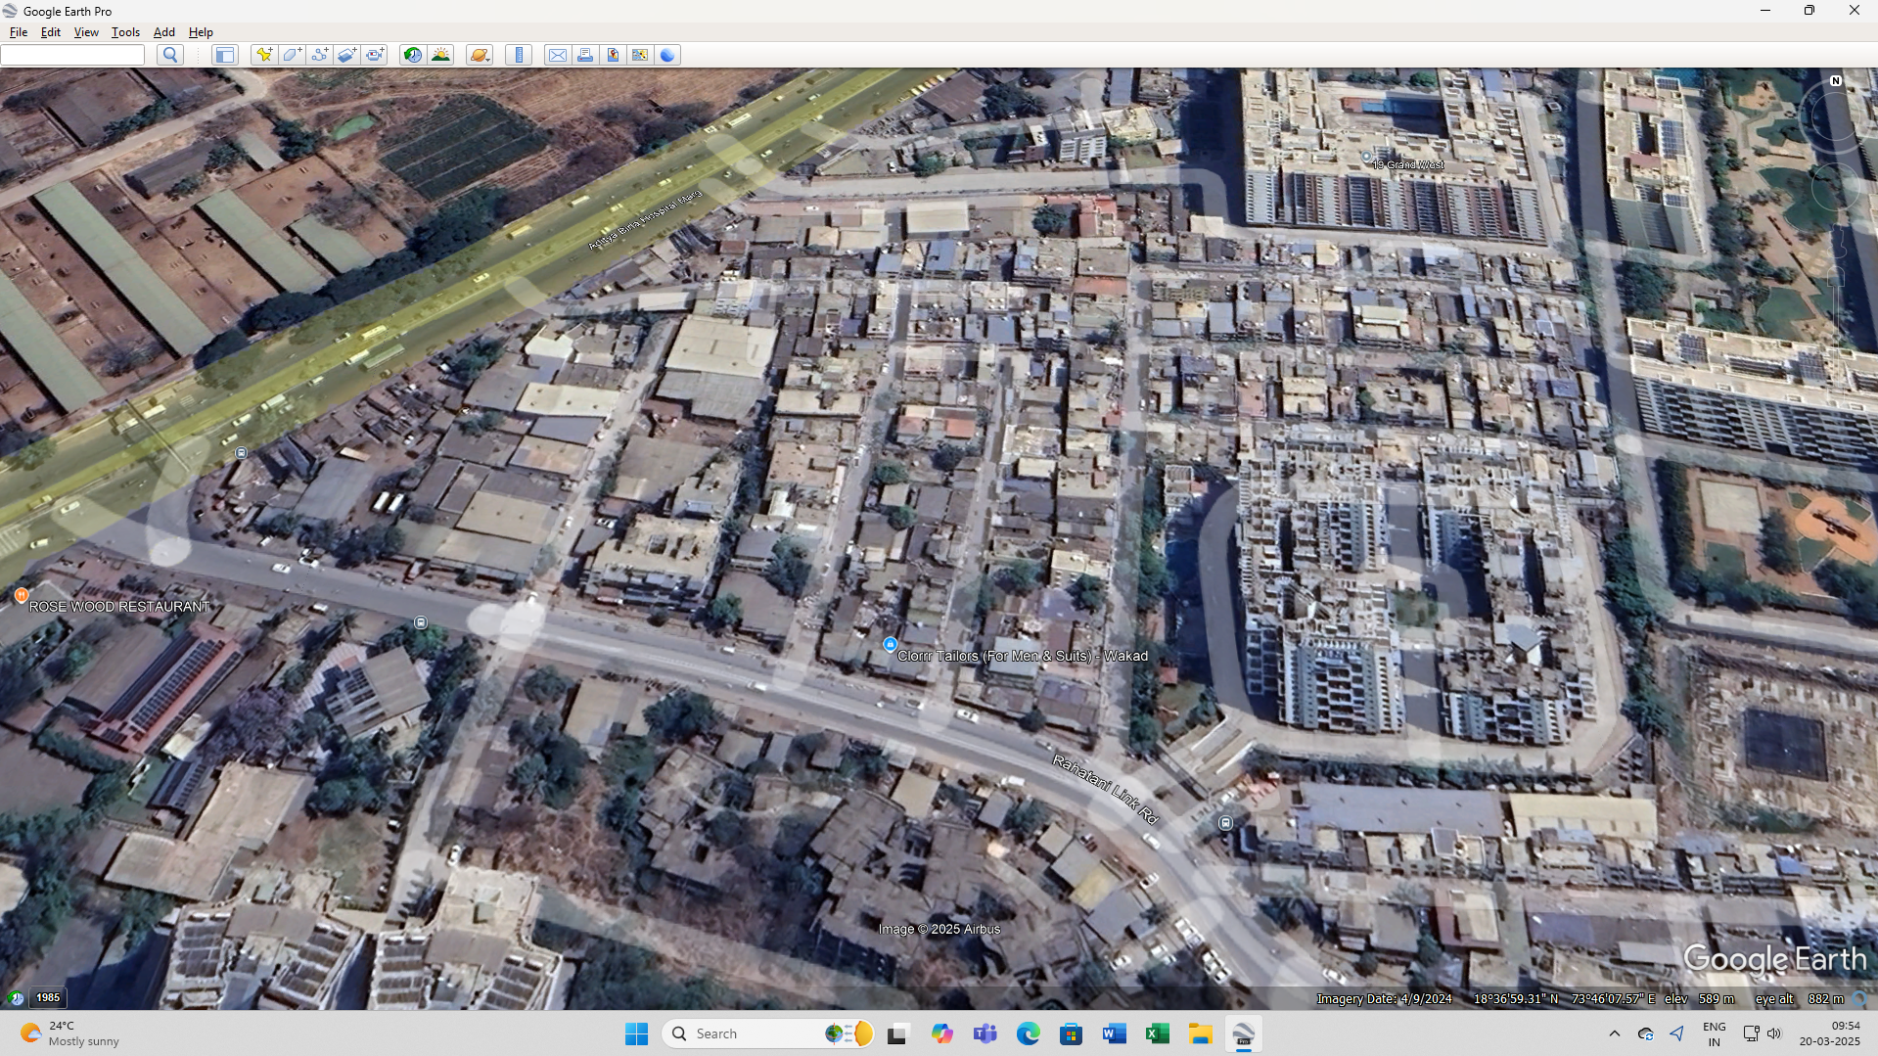Click the Add Image Overlay icon
1878x1056 pixels.
pos(347,55)
